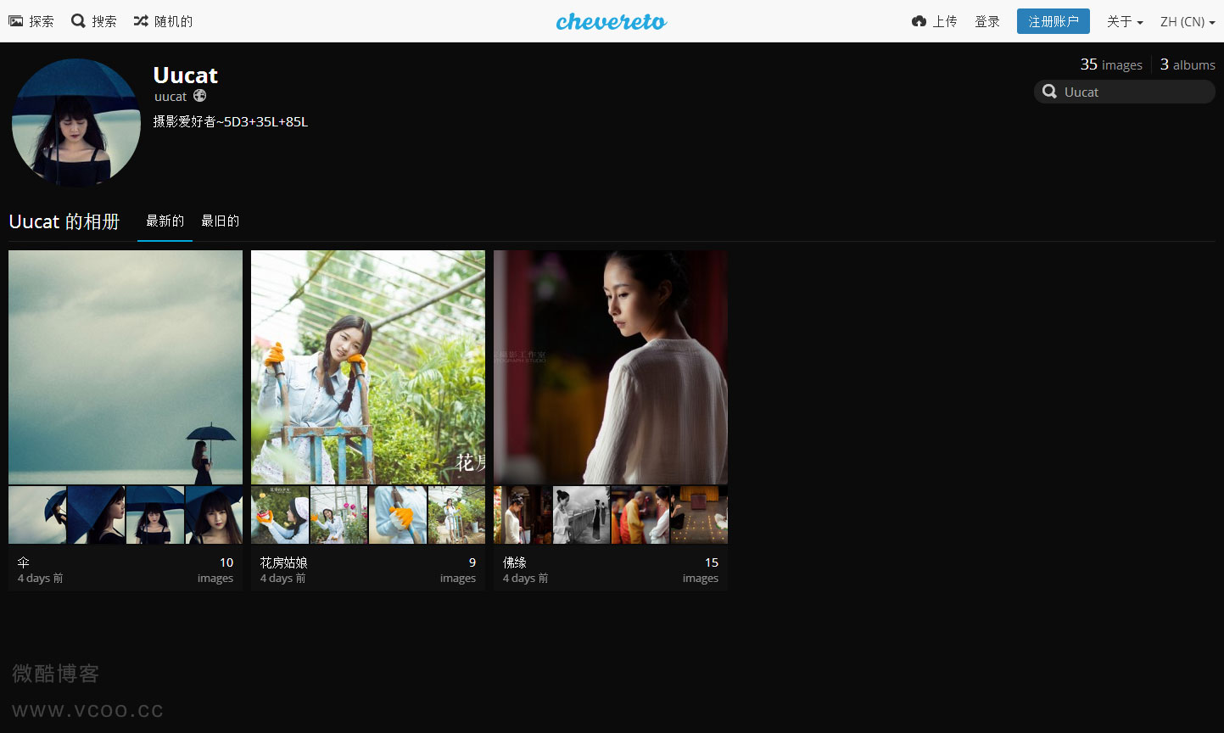Switch to the 最新的 tab

165,221
